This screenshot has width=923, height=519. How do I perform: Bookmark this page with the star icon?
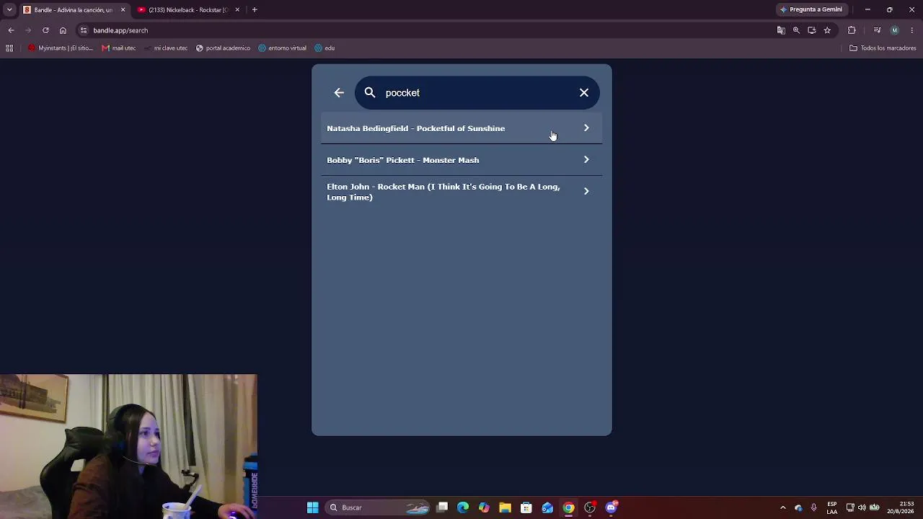(x=827, y=30)
